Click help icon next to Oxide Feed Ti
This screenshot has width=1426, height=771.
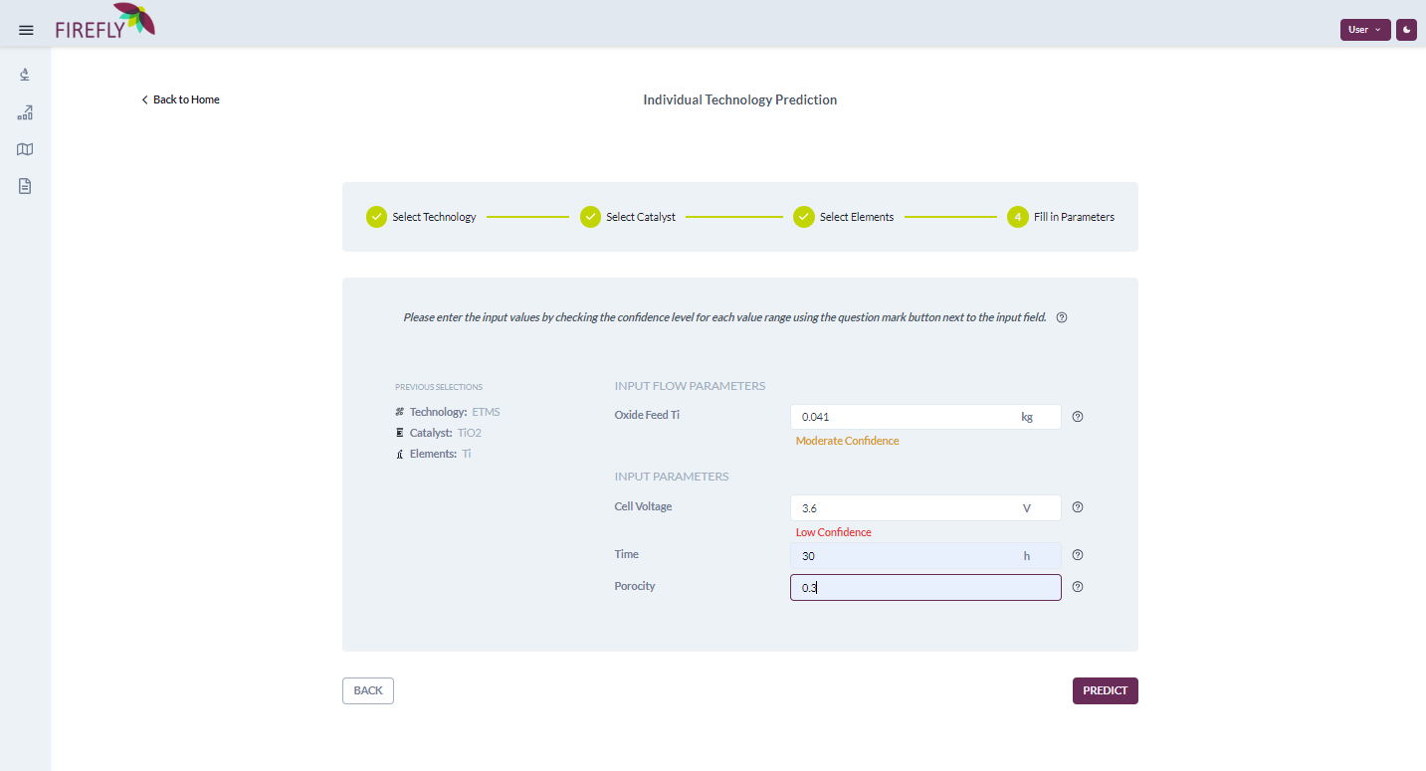tap(1077, 417)
